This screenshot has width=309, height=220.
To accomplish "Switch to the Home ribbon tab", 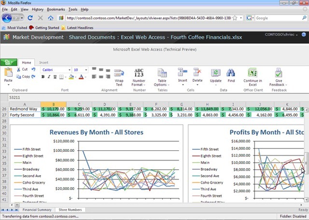I will 27,62.
